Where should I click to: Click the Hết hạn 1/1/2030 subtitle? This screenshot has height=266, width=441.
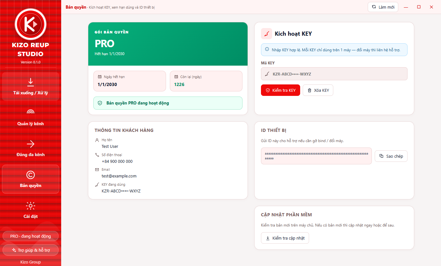(x=110, y=54)
